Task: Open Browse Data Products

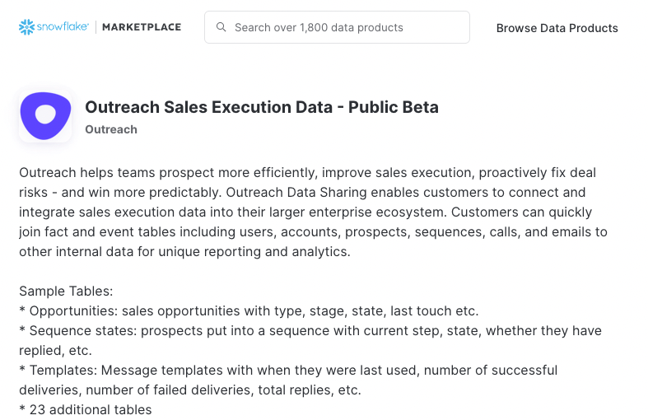Action: click(557, 28)
